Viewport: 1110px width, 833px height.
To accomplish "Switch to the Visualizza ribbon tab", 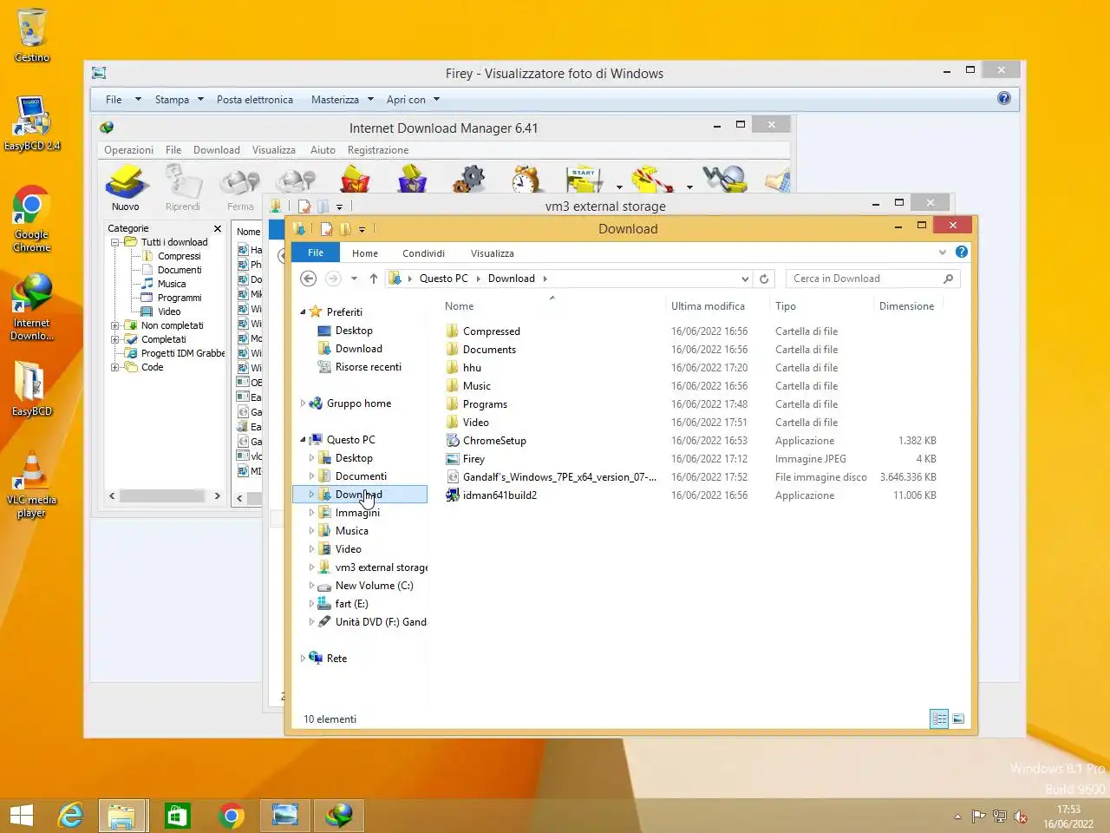I will [493, 253].
